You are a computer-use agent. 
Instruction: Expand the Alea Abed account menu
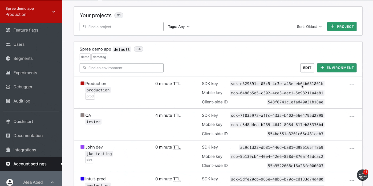pos(52,182)
